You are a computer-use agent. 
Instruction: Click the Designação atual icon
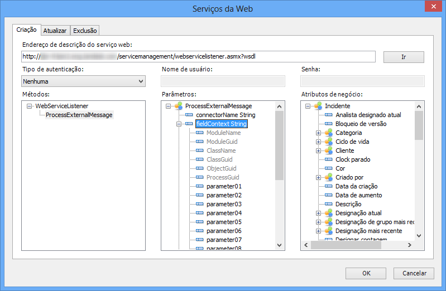pyautogui.click(x=328, y=213)
